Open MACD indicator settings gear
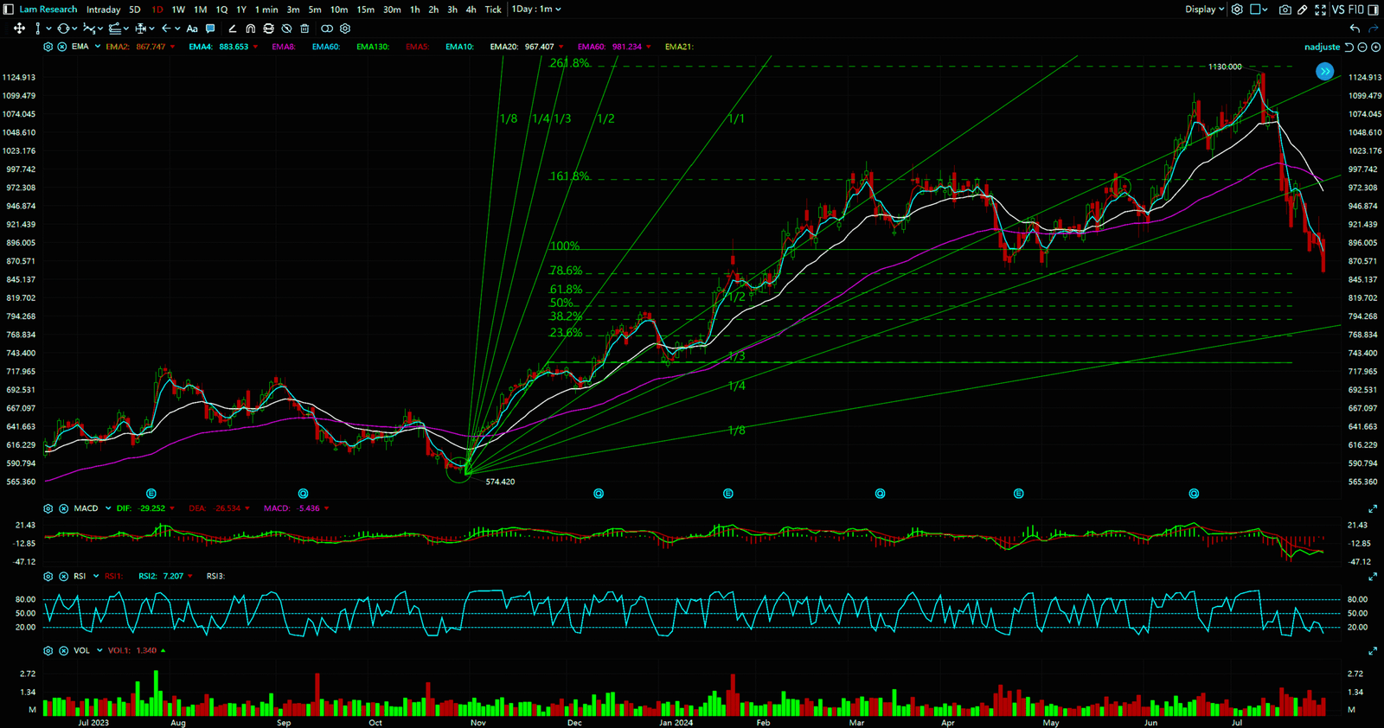Viewport: 1384px width, 728px height. click(x=48, y=508)
